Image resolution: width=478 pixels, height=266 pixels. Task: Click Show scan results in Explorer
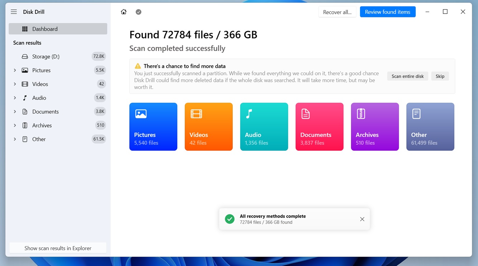coord(58,248)
